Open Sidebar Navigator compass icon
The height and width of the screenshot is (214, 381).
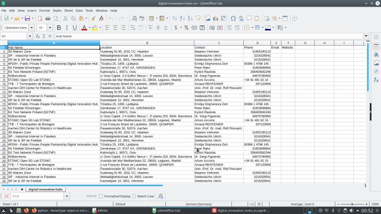(x=376, y=71)
